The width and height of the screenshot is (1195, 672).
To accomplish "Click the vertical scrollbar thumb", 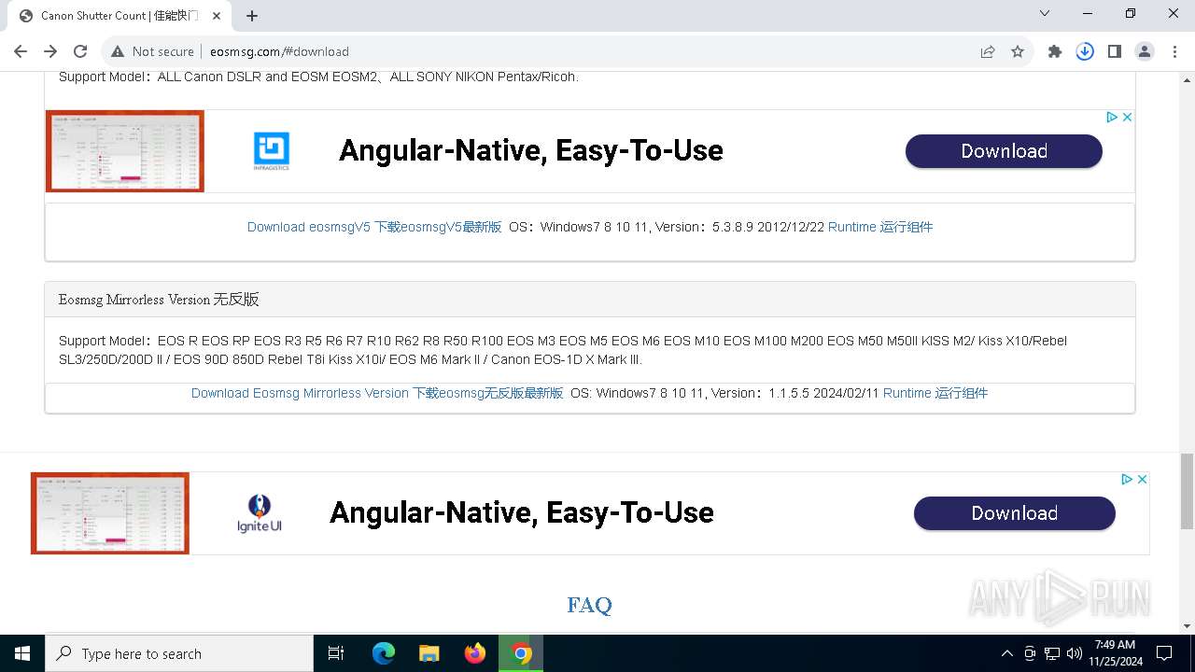I will 1187,490.
